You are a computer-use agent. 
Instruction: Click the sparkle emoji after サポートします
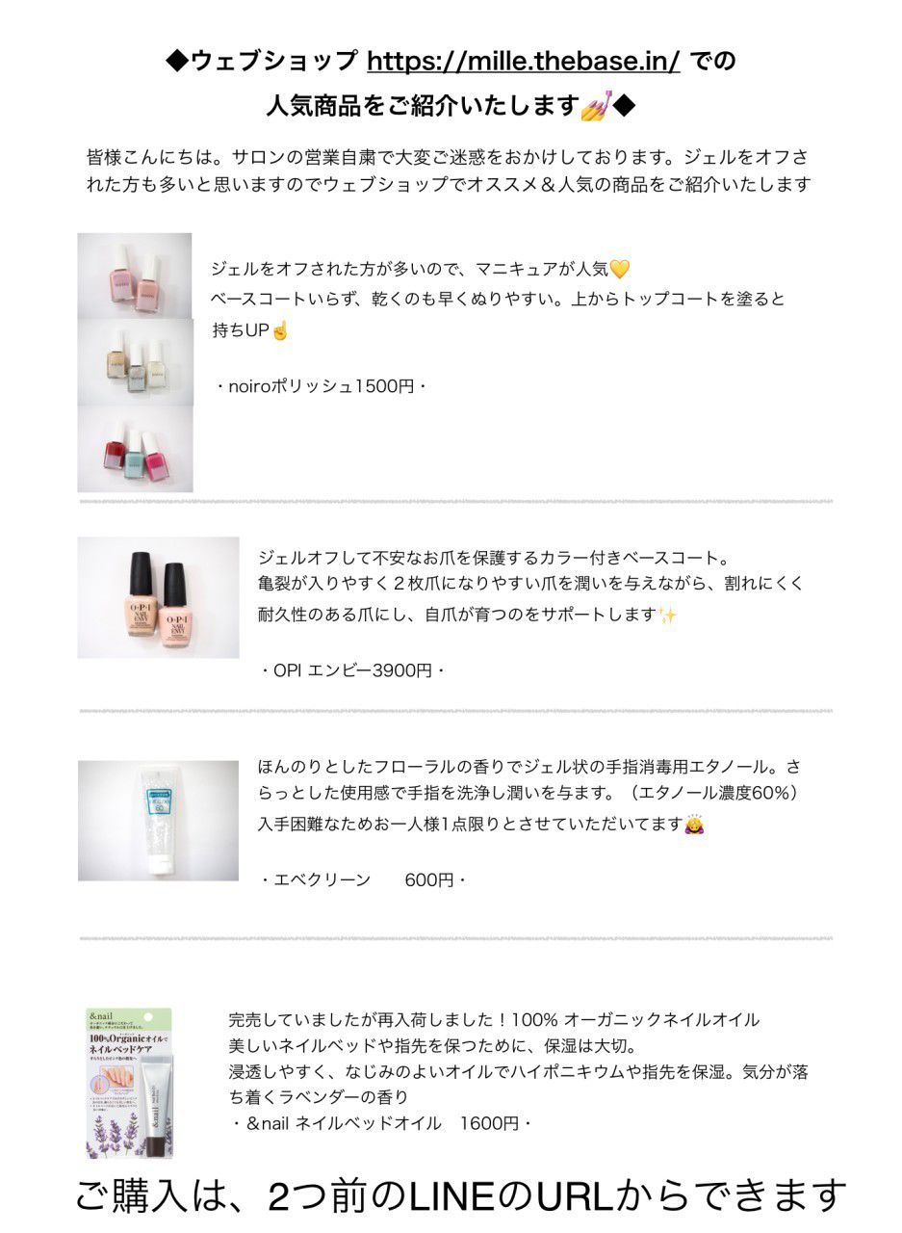tap(668, 614)
